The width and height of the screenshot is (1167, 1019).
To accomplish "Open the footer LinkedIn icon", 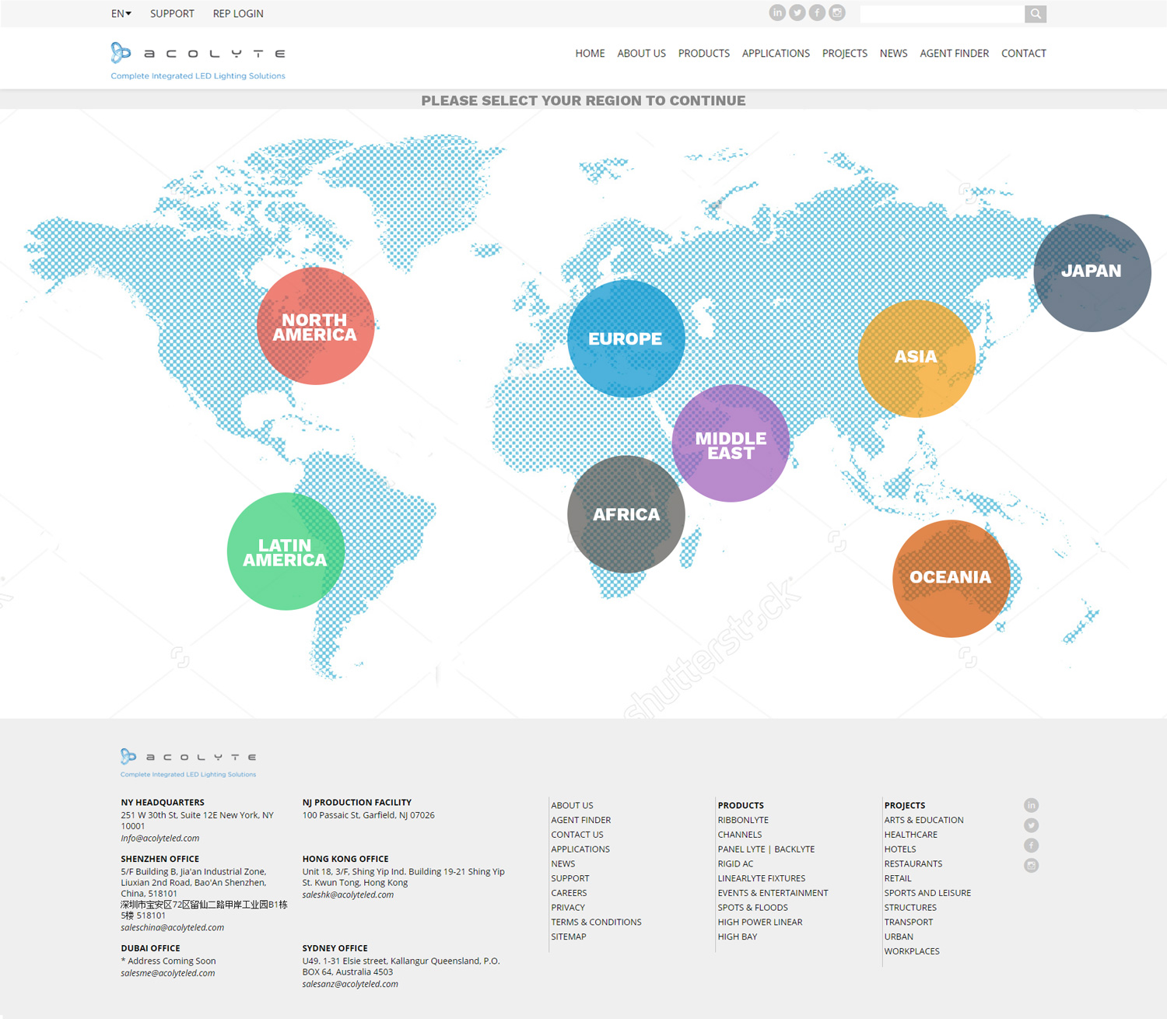I will 1032,805.
